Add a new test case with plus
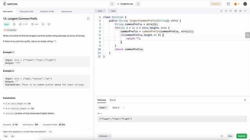The width and height of the screenshot is (250, 140). click(124, 108)
